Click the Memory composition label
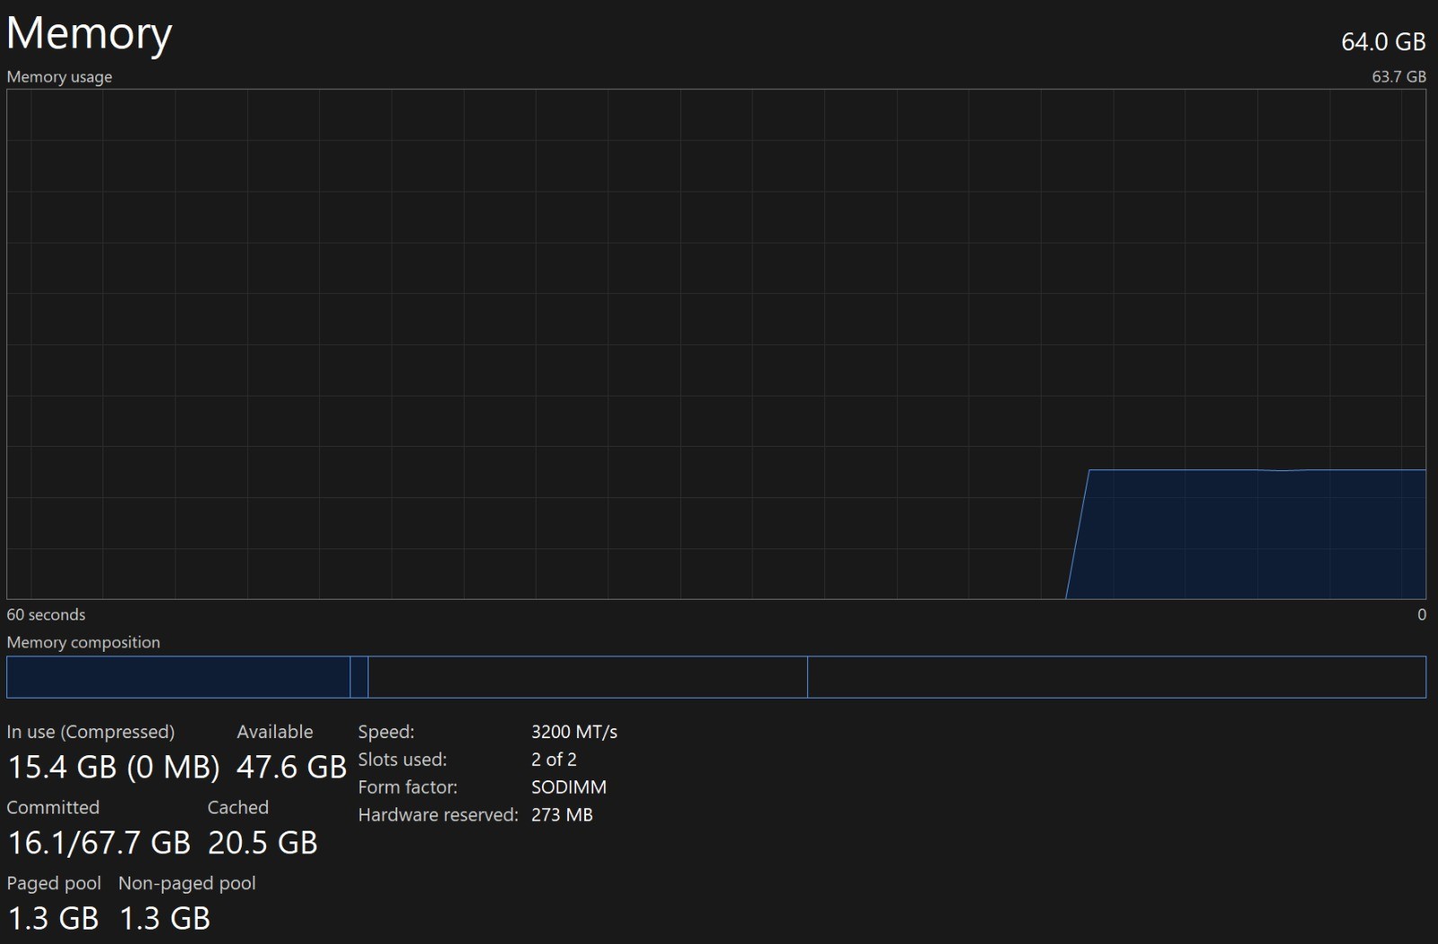1438x944 pixels. 84,643
